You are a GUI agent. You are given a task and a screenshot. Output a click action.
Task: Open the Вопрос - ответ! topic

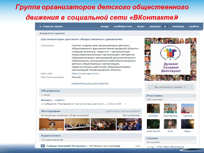[x=53, y=100]
